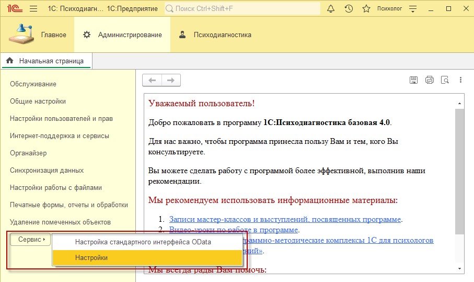Click the welcome page scrollbar thumb
Image resolution: width=474 pixels, height=282 pixels.
459,171
